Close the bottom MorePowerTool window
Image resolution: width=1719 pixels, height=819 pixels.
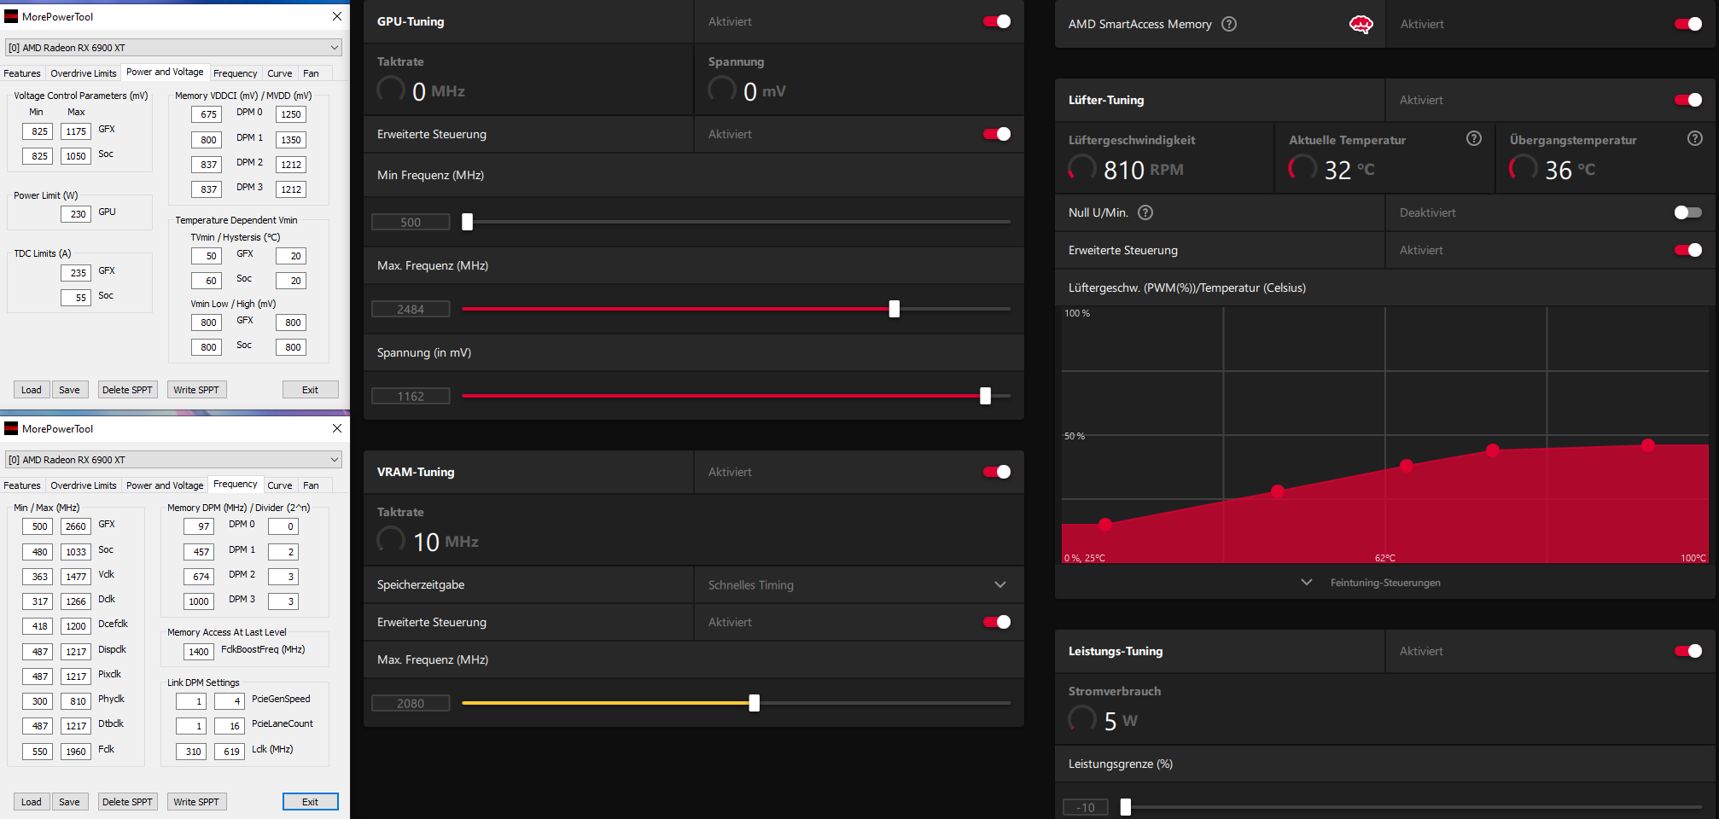(337, 428)
